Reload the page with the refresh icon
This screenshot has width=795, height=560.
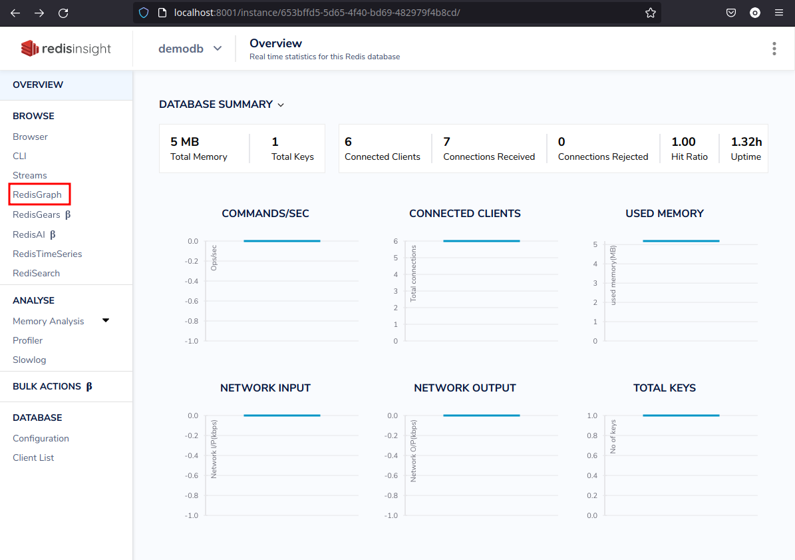pyautogui.click(x=63, y=13)
